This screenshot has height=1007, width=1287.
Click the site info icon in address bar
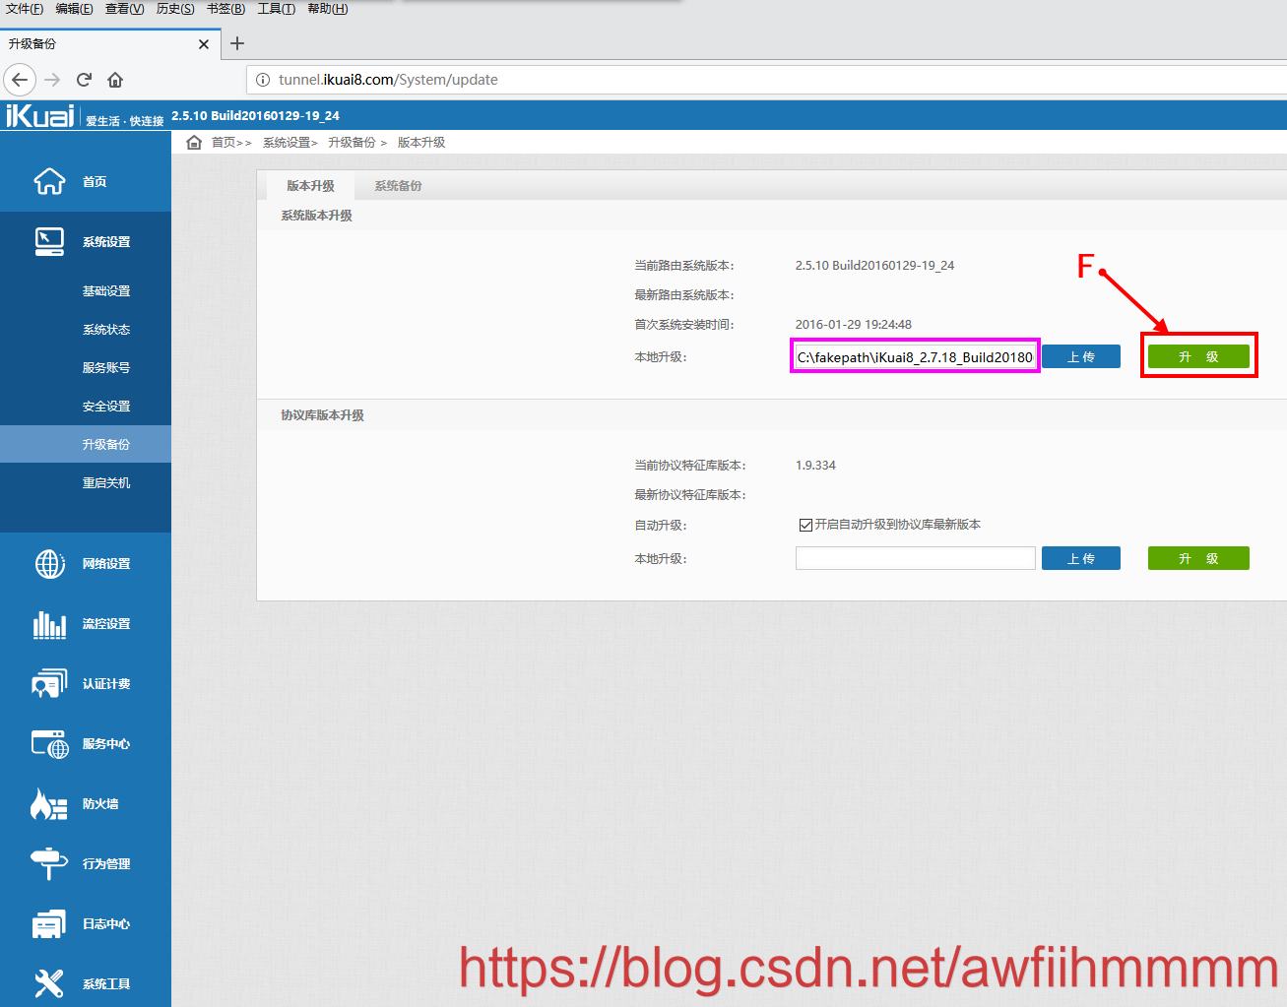click(x=263, y=80)
